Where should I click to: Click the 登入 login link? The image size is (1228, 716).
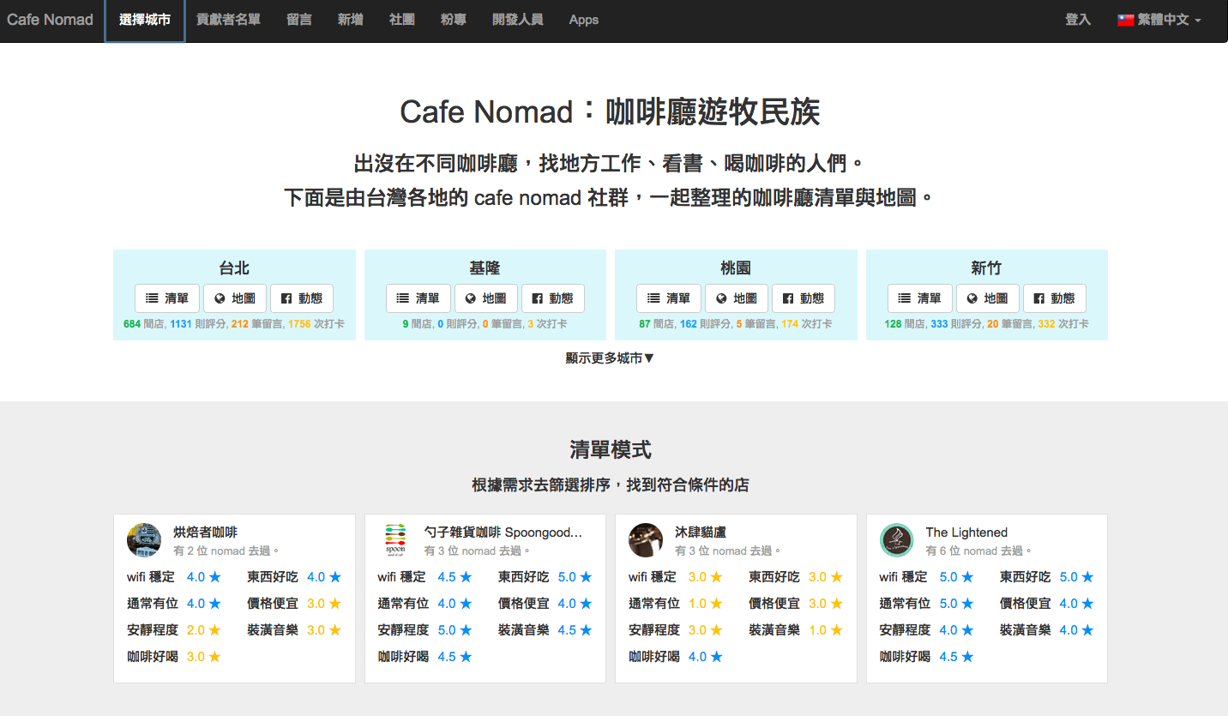1078,20
